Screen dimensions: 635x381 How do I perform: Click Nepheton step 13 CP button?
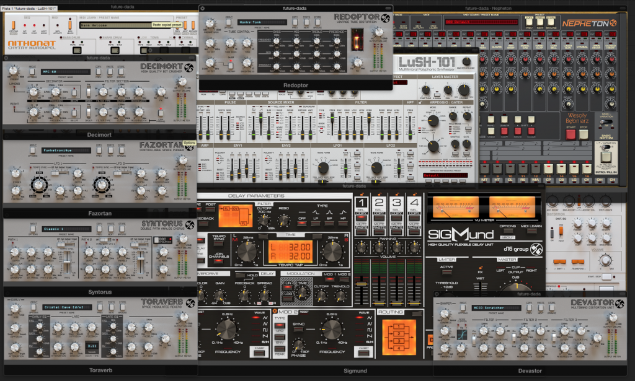point(548,169)
